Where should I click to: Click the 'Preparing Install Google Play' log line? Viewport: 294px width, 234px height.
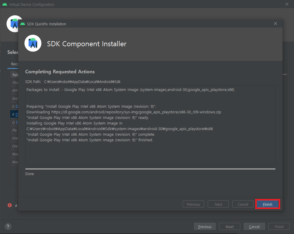click(x=91, y=106)
